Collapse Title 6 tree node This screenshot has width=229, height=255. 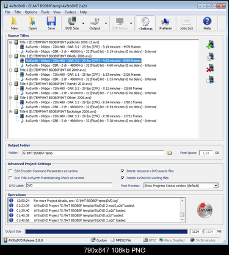(10, 111)
